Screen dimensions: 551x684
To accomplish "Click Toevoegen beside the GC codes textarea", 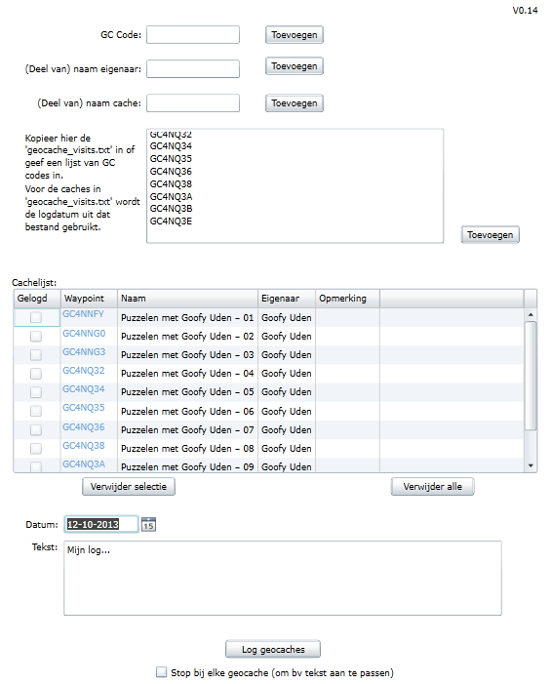I will [490, 235].
